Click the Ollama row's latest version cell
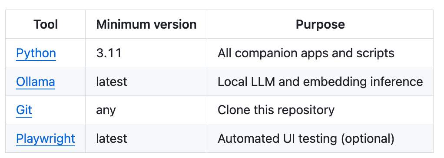Viewport: 444px width, 158px height. point(112,82)
